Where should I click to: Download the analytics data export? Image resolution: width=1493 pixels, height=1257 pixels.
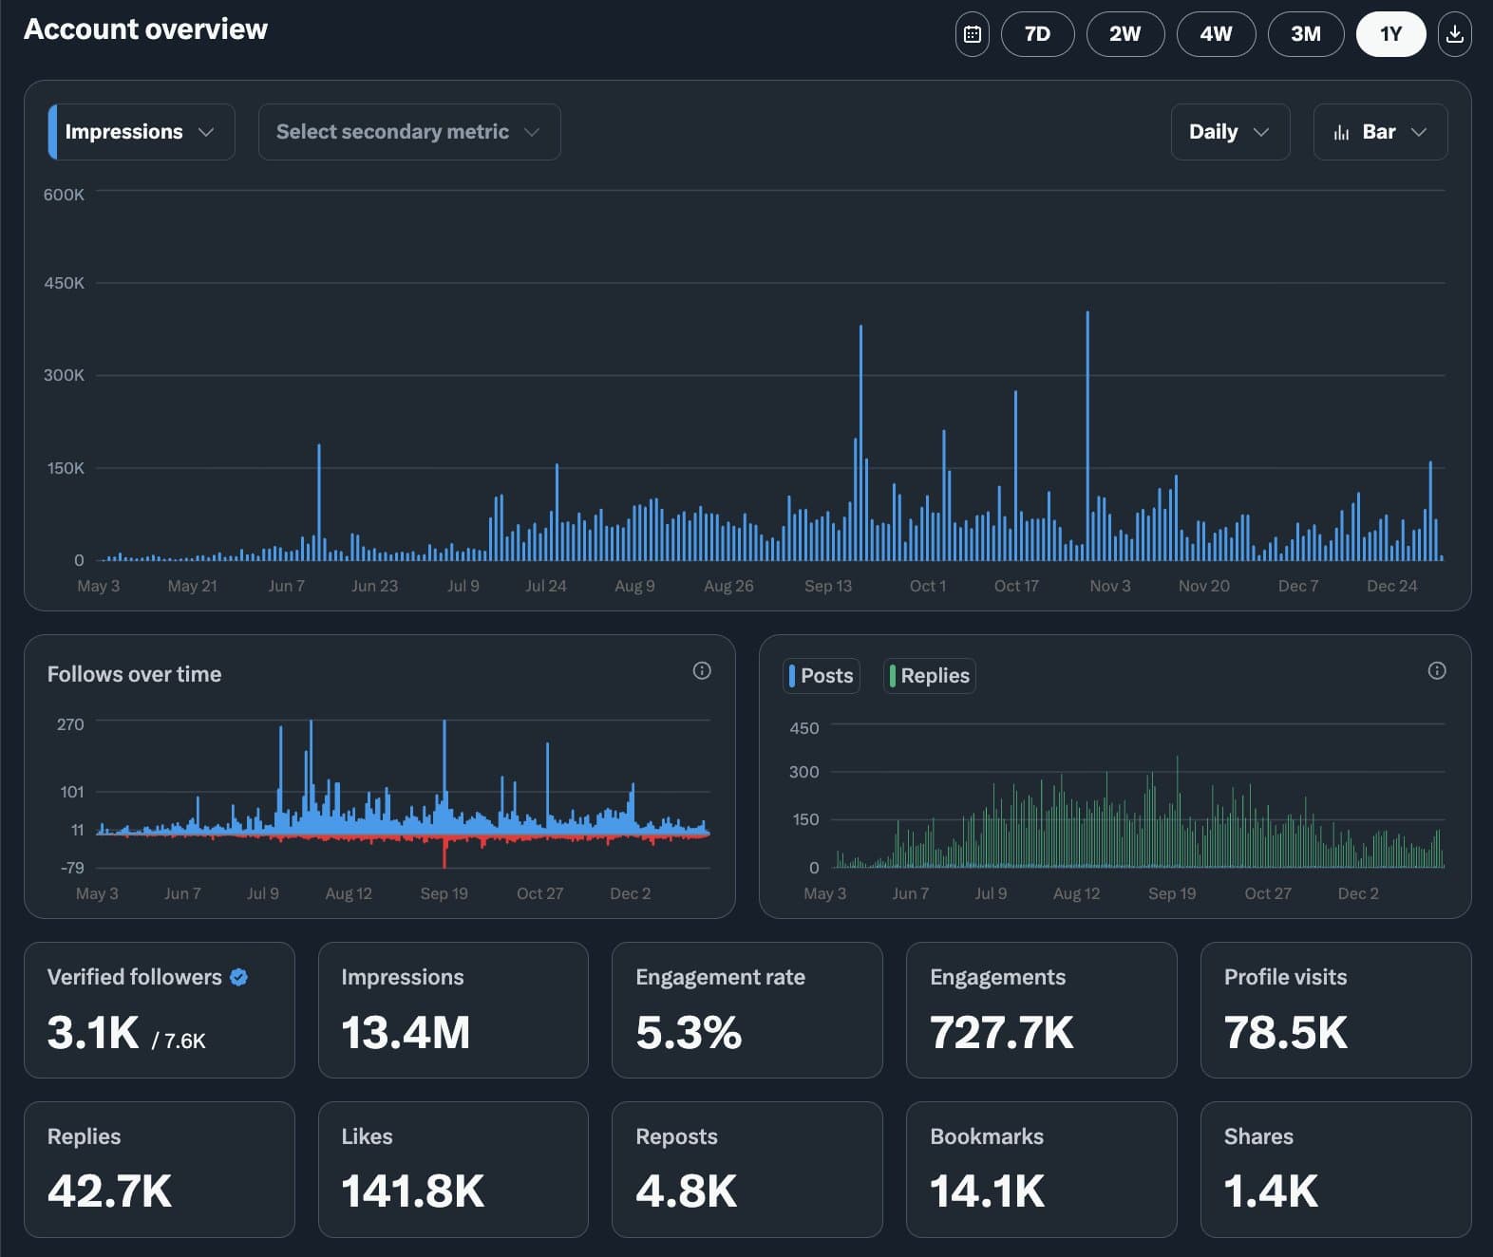click(x=1454, y=34)
